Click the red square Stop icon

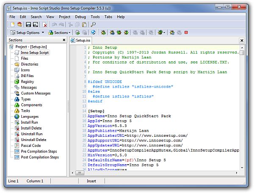(186, 33)
